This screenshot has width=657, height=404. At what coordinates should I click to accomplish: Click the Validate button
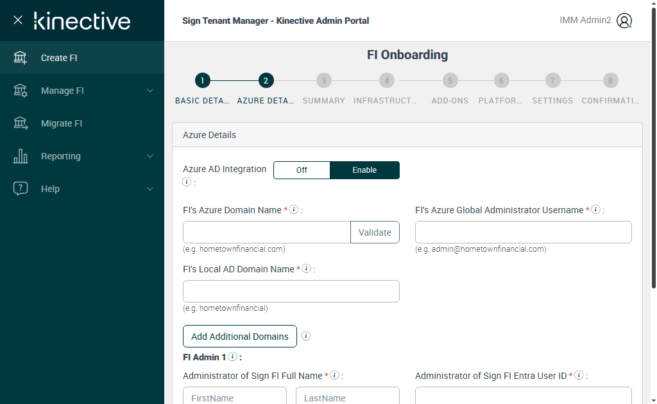tap(375, 233)
